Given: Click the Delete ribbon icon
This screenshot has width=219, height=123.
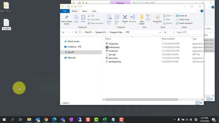Looking at the screenshot, I should pyautogui.click(x=125, y=19).
